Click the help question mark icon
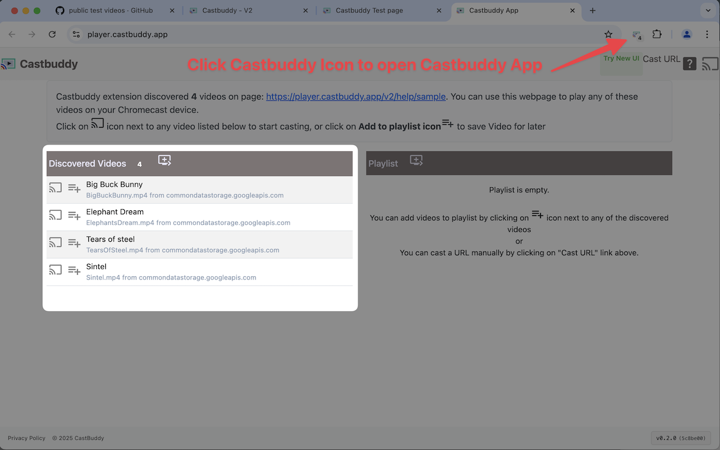Screen dimensions: 720x450 (690, 64)
